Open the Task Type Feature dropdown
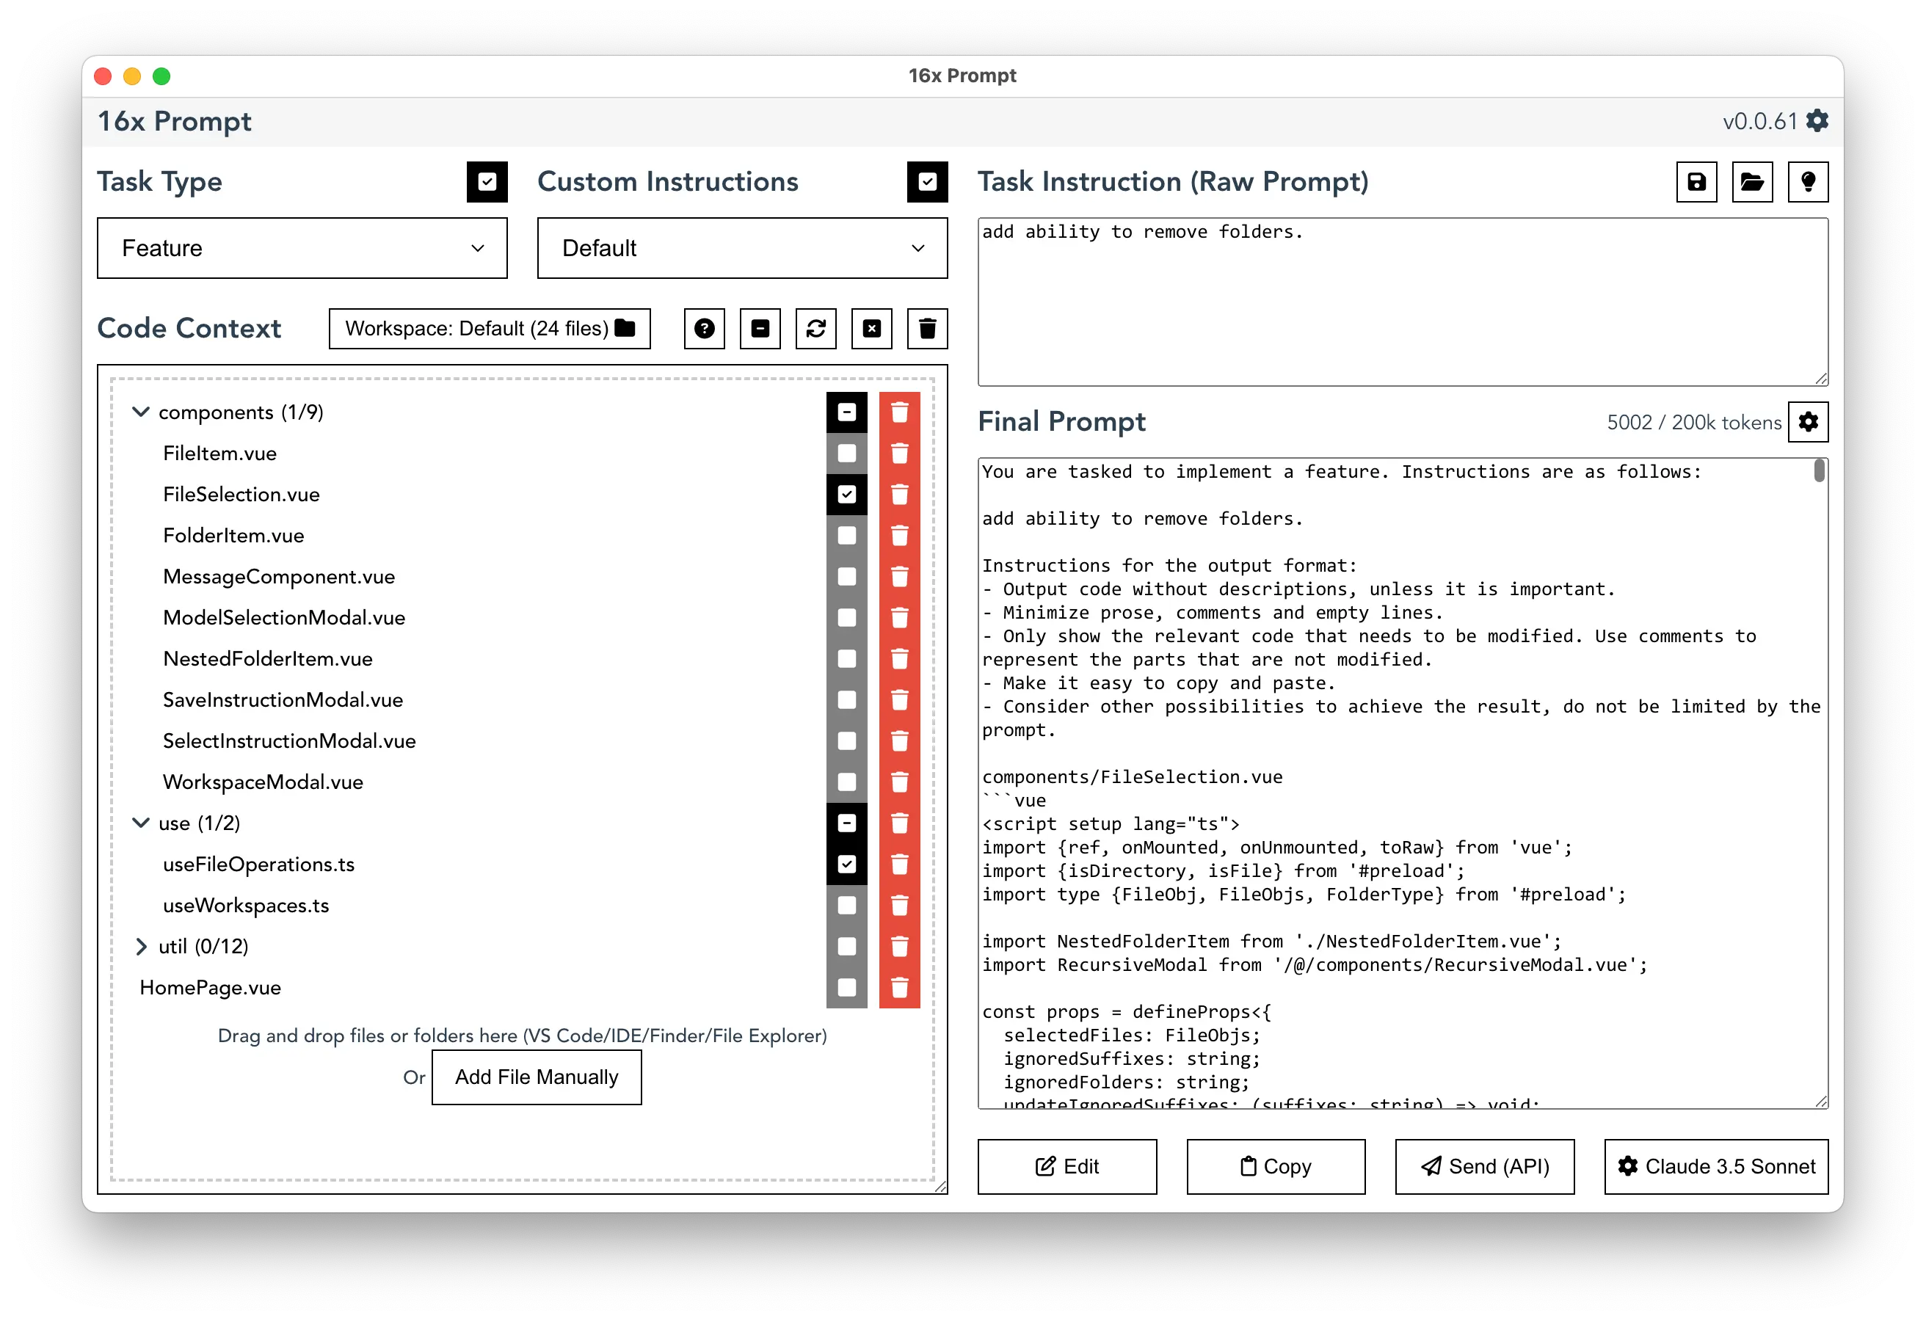The width and height of the screenshot is (1926, 1321). 302,248
